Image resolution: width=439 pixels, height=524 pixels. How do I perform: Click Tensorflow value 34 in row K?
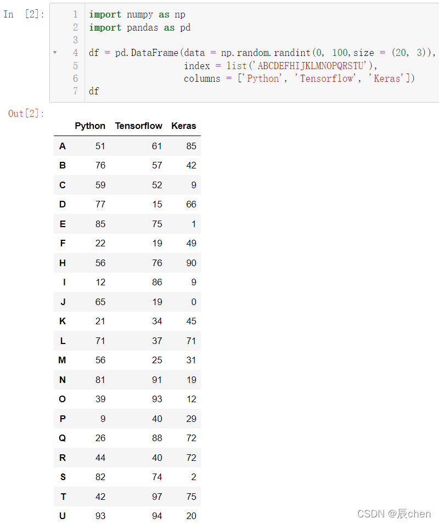point(157,322)
